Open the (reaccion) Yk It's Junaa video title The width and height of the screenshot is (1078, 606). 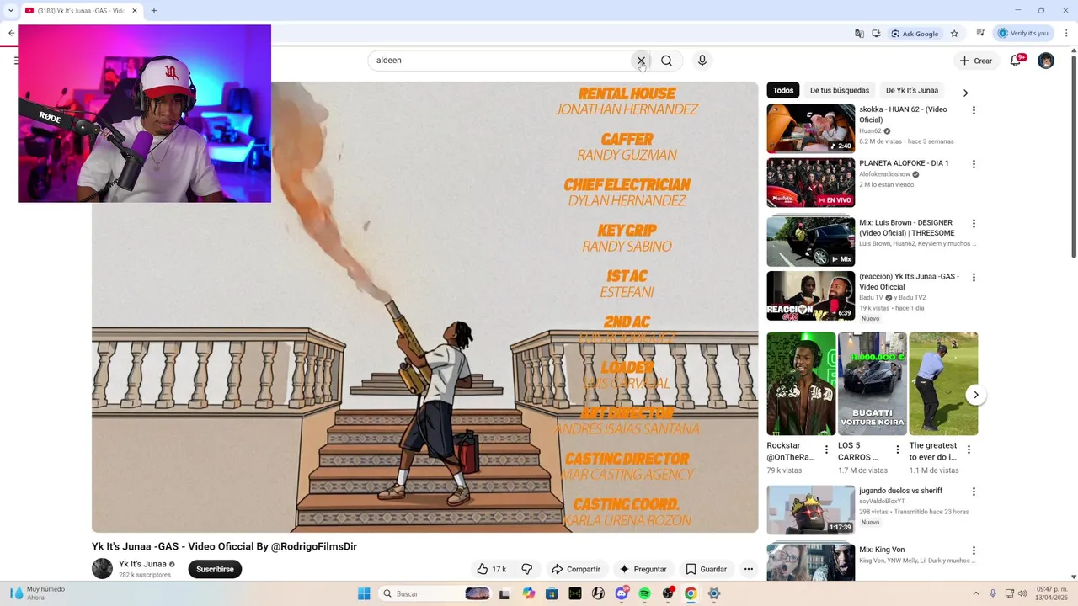909,281
